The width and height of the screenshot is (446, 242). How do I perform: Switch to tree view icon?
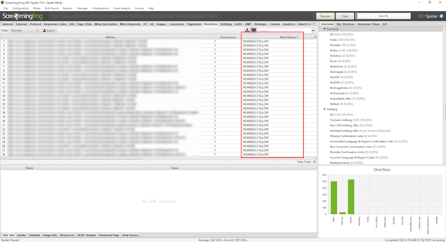[247, 30]
